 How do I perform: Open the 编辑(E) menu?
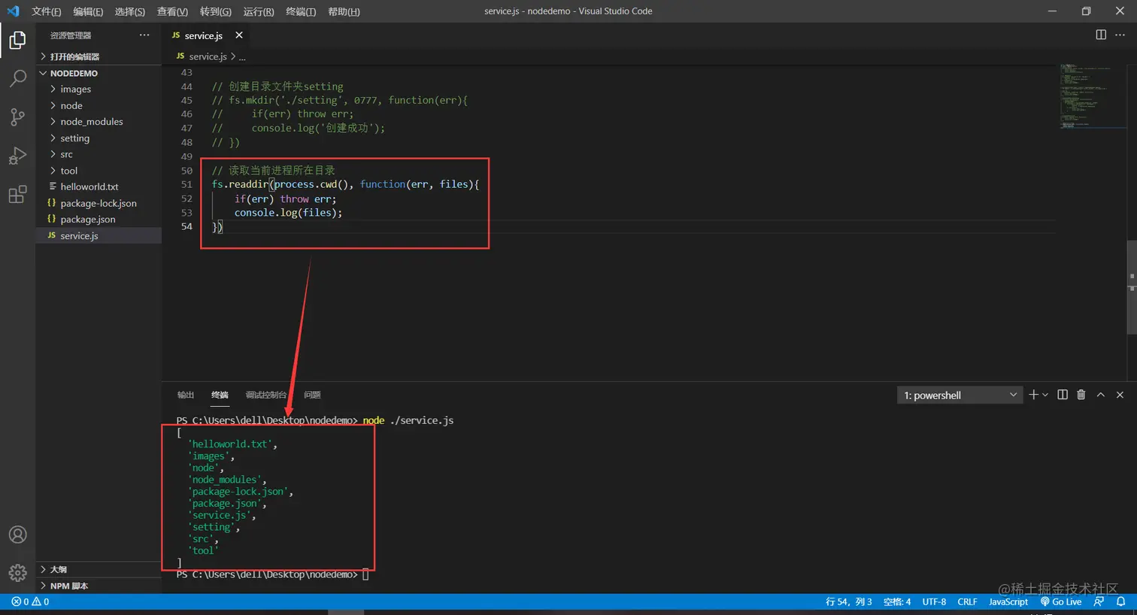tap(88, 11)
